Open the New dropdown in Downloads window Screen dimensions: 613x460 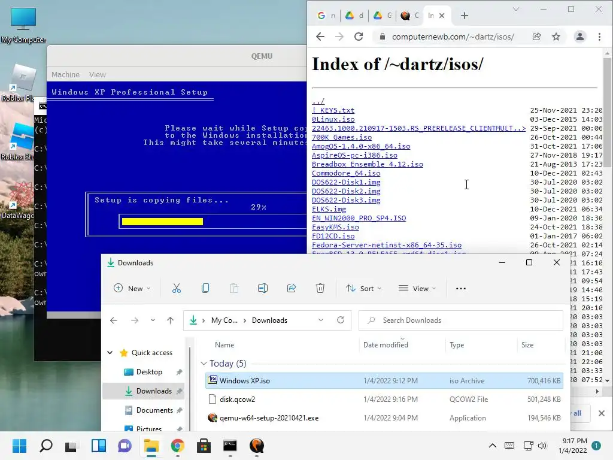[132, 288]
